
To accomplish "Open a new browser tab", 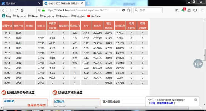I will click(x=88, y=3).
